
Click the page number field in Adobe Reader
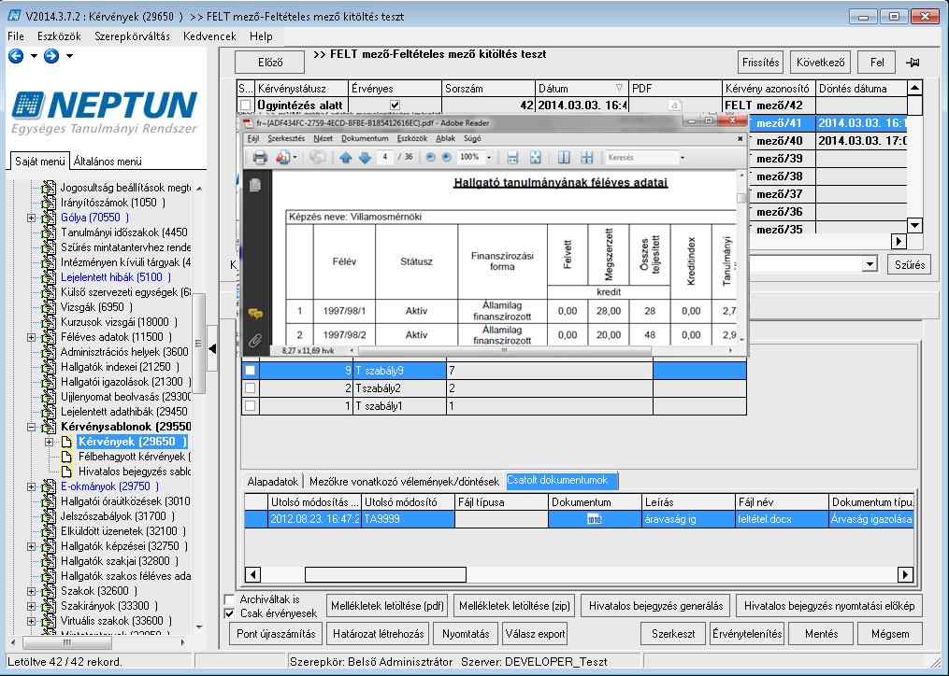[385, 157]
